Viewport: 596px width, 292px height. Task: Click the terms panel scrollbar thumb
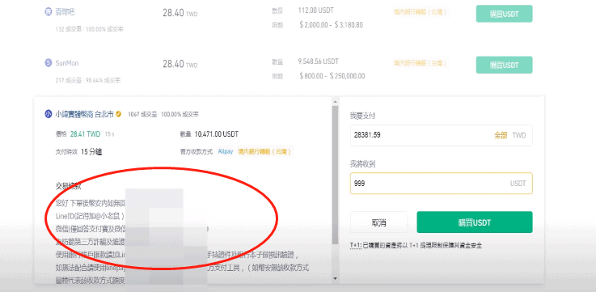pos(335,175)
